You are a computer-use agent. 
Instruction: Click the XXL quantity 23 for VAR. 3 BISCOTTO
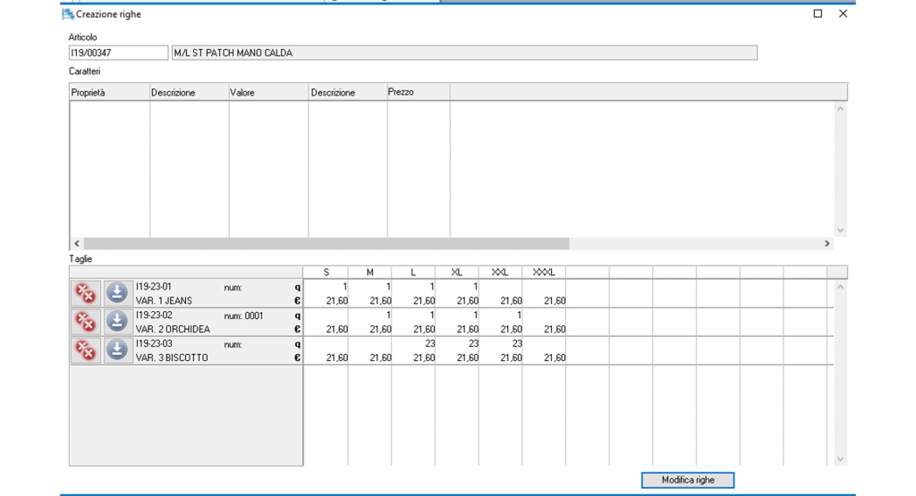(x=517, y=344)
